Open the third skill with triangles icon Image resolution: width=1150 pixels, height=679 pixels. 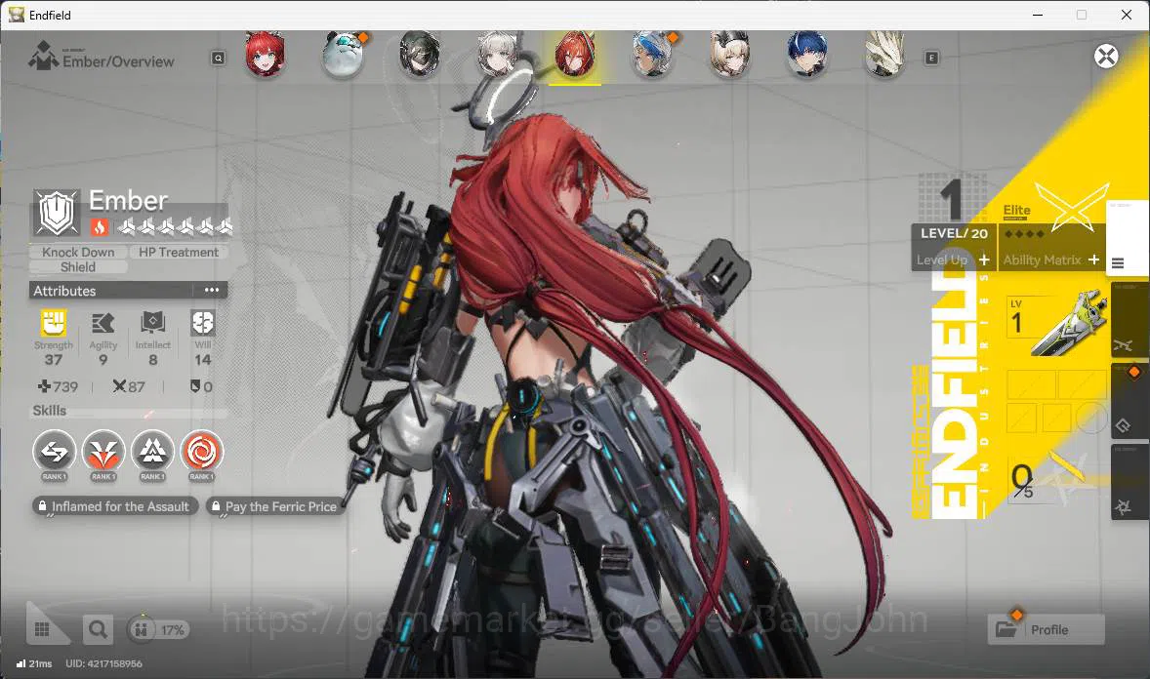[x=152, y=452]
